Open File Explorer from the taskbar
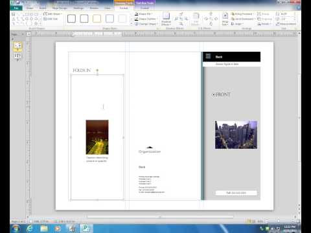Screen dimensions: 311x233 (44, 228)
